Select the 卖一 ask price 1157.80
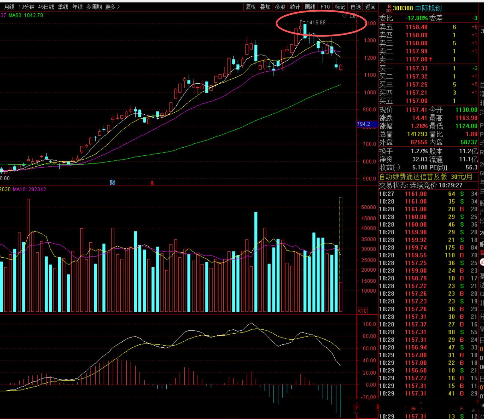Screen dimensions: 484x419 click(417, 59)
